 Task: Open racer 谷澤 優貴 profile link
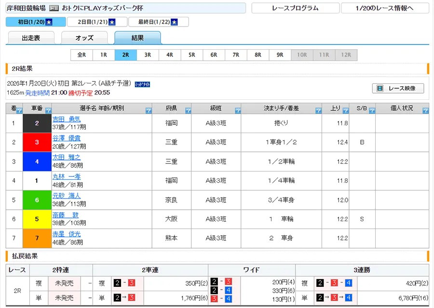click(67, 138)
